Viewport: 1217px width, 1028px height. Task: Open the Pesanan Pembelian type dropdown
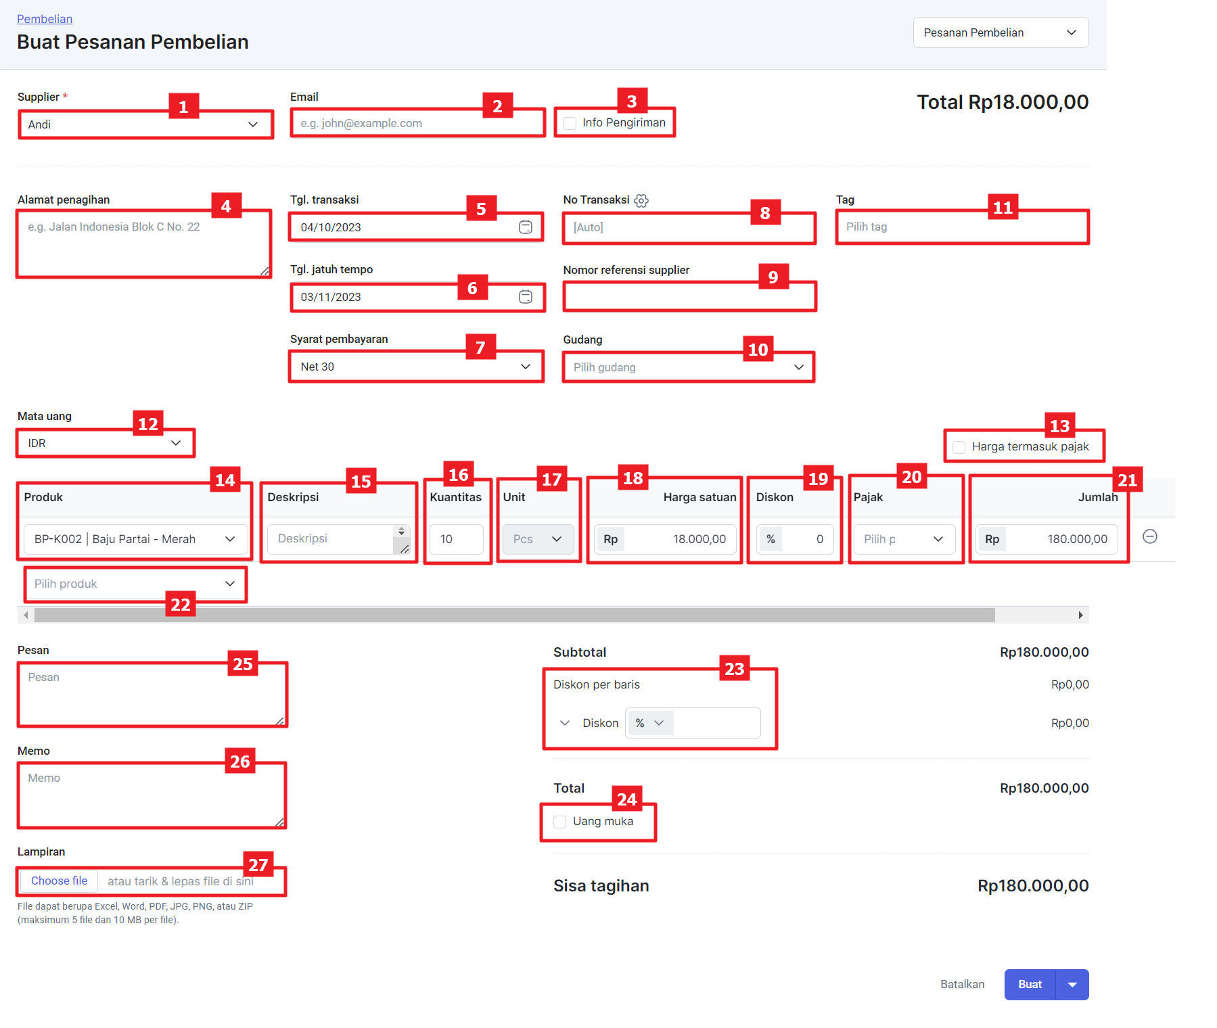tap(1001, 32)
